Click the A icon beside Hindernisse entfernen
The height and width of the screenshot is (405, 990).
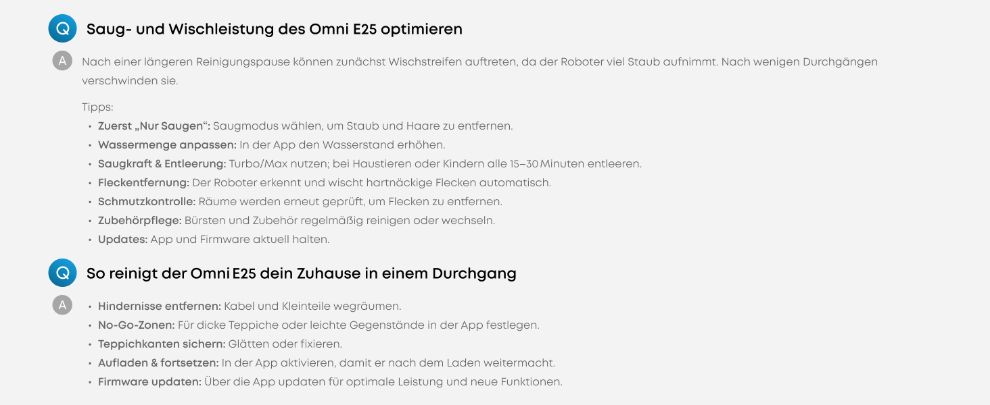62,306
